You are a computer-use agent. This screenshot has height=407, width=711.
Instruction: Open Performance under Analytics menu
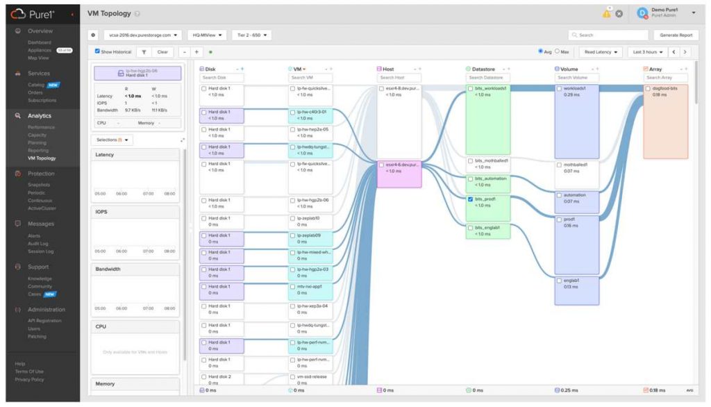pyautogui.click(x=41, y=128)
